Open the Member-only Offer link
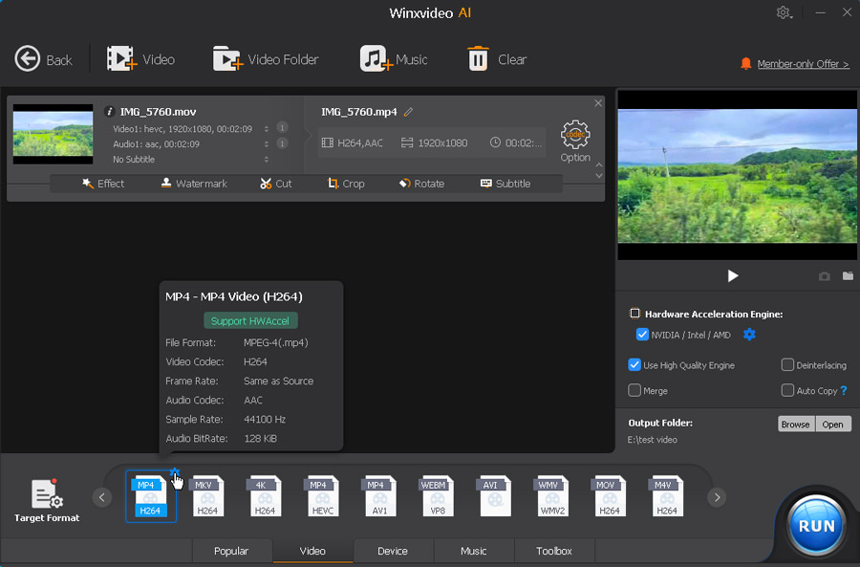Screen dimensions: 860x567 tap(803, 64)
